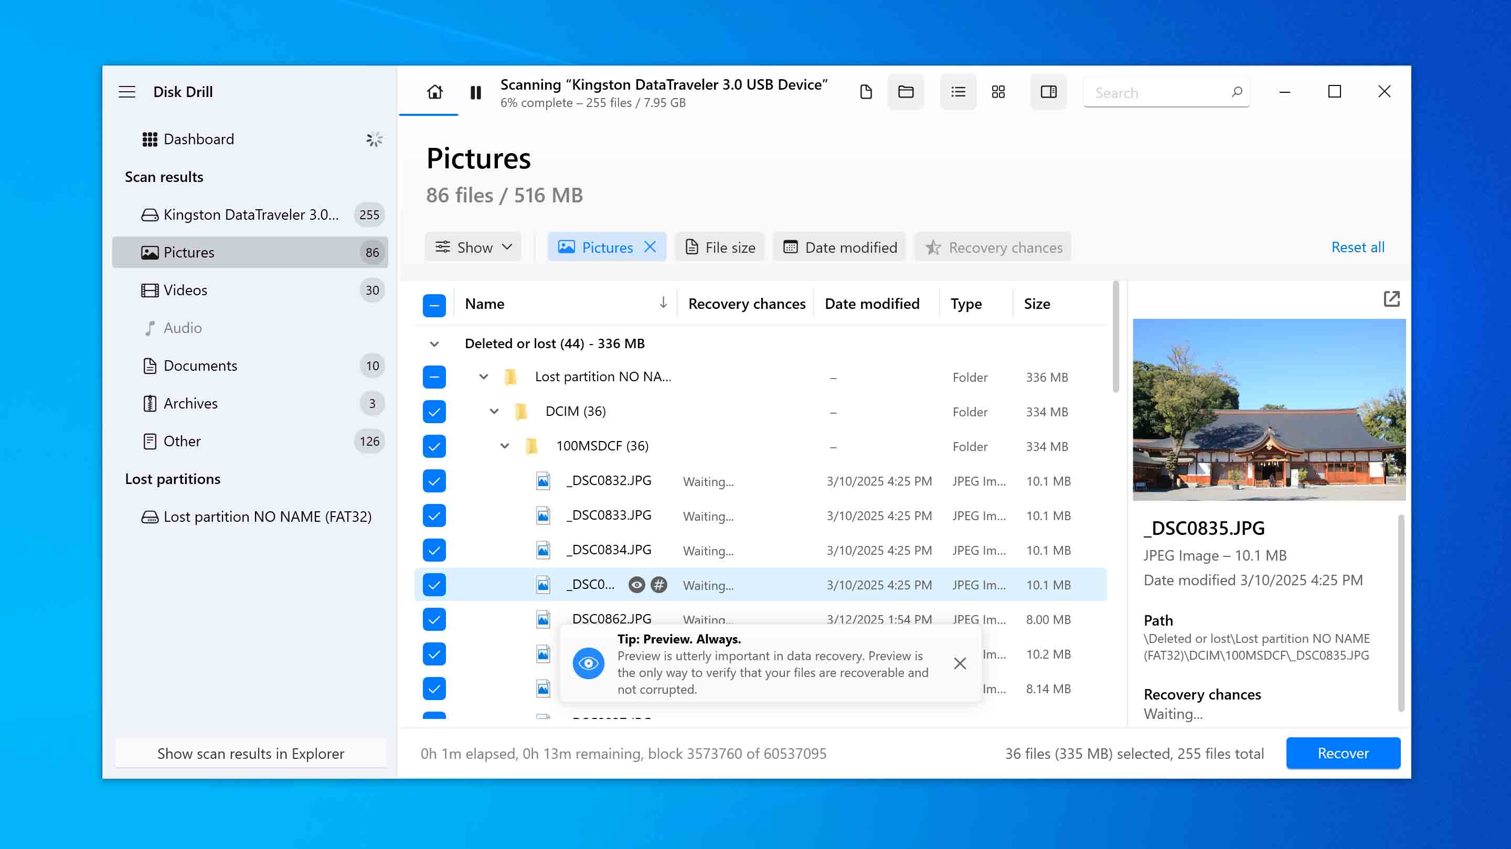
Task: Click the Home icon in the top toolbar
Action: [x=434, y=92]
